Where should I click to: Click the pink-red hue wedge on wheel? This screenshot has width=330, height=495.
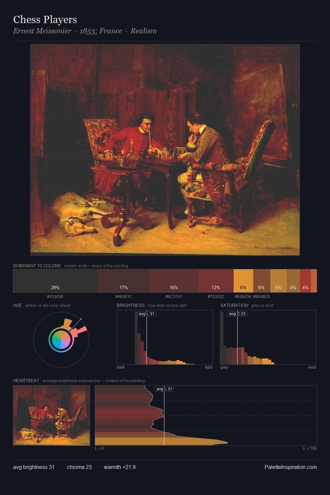point(79,332)
